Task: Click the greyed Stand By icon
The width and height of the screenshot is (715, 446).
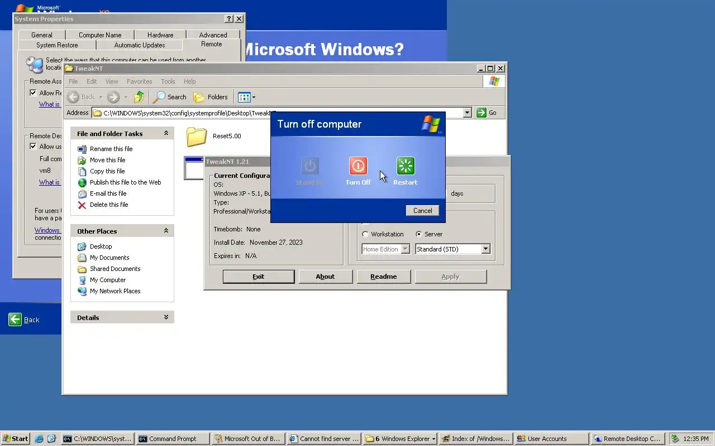Action: tap(310, 166)
